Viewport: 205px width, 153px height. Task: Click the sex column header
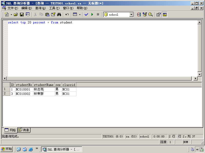click(58, 85)
